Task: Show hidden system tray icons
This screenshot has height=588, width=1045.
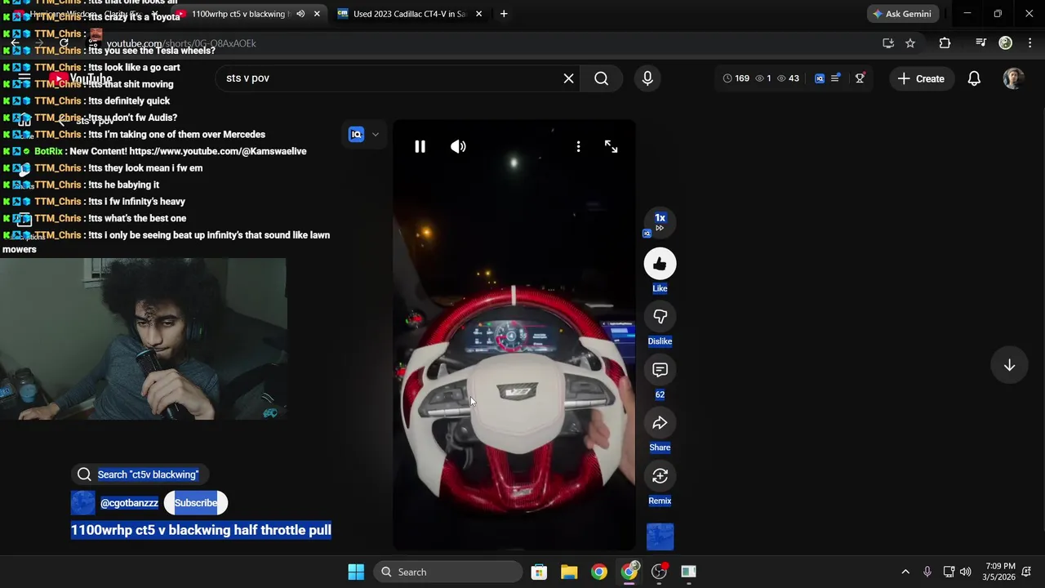Action: (905, 572)
